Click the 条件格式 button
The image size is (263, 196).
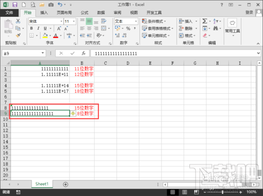[154, 22]
